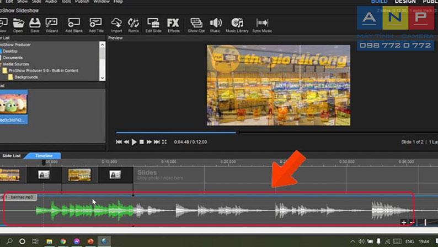Stop the preview playback
The height and width of the screenshot is (247, 438).
click(x=142, y=142)
